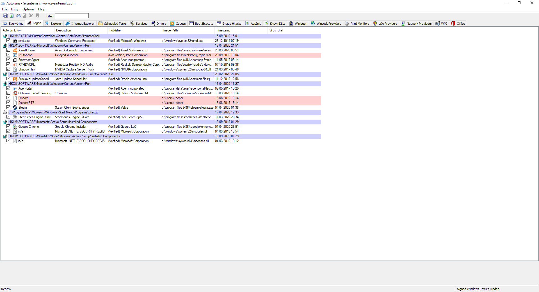Click the Google Chrome installer row icon
The height and width of the screenshot is (292, 539).
pos(15,127)
